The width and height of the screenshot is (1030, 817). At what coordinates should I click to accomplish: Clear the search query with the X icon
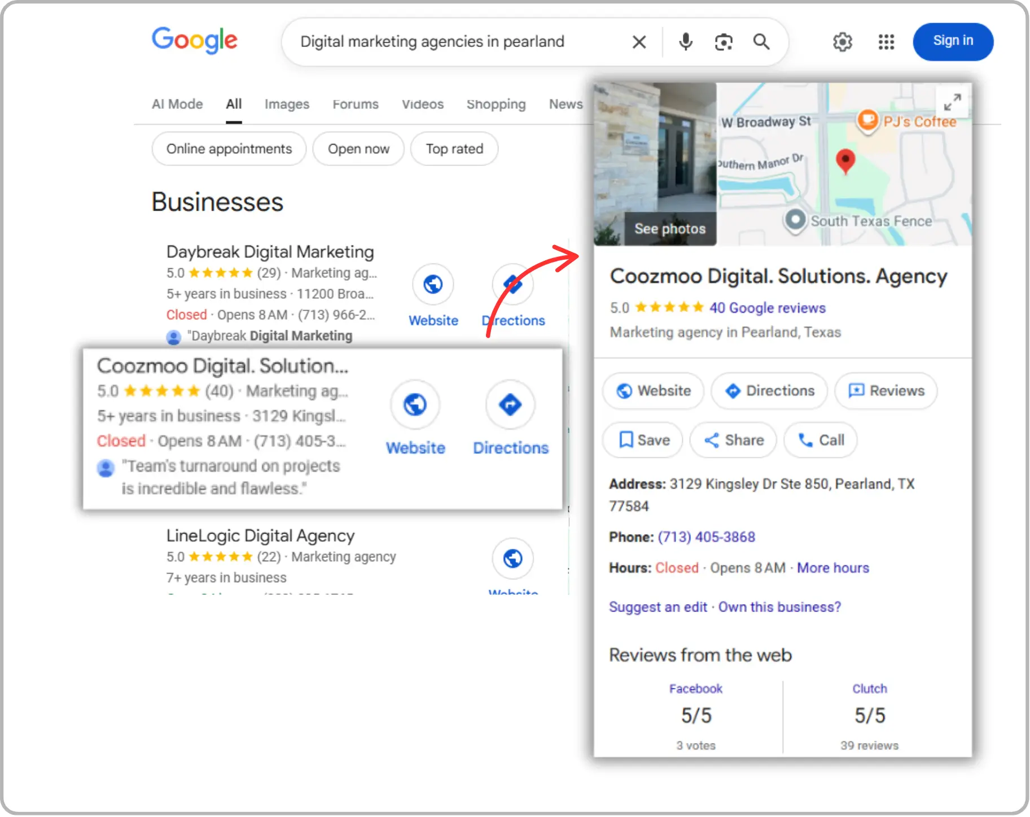coord(639,42)
